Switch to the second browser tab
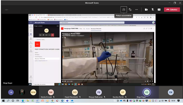 (55, 15)
